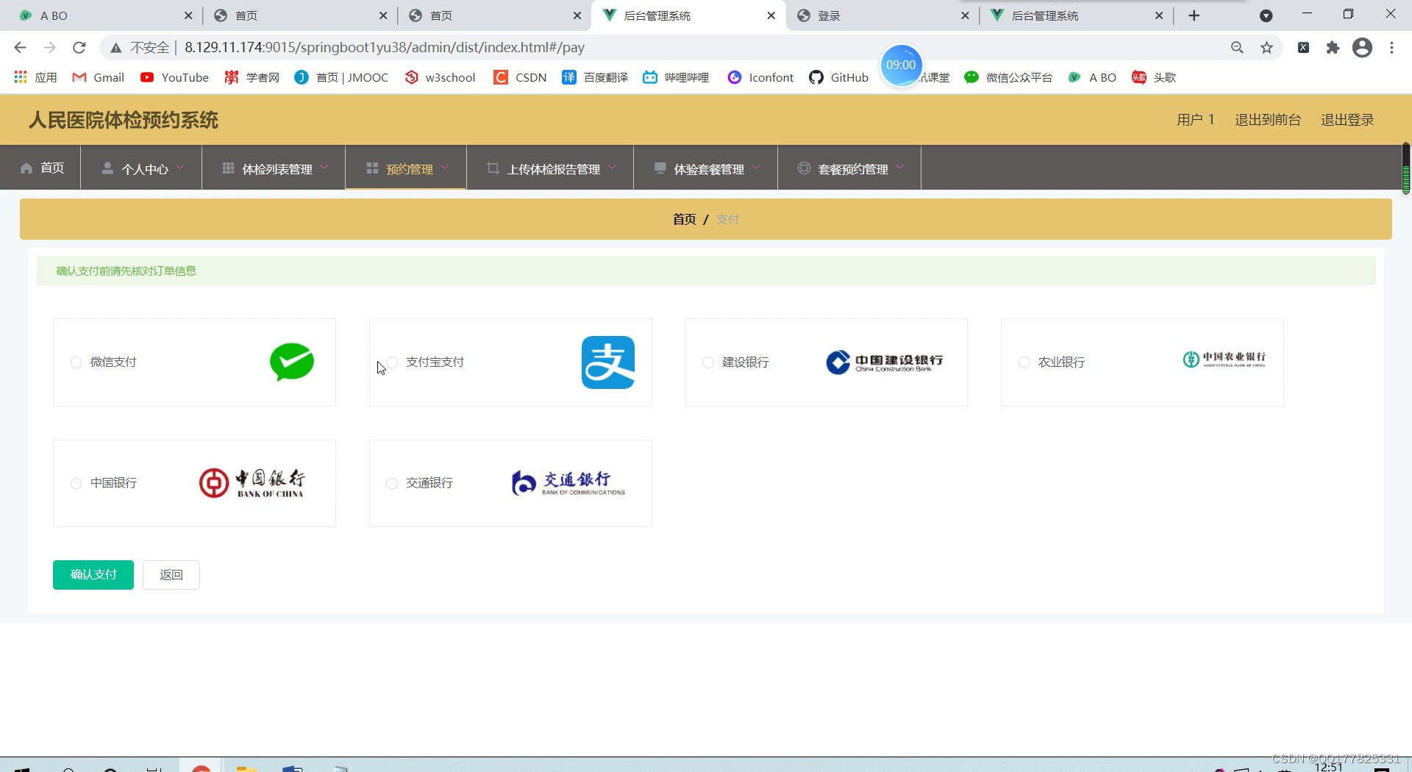Open 体验套餐管理 menu
Screen dimensions: 1412x772
[x=706, y=169]
